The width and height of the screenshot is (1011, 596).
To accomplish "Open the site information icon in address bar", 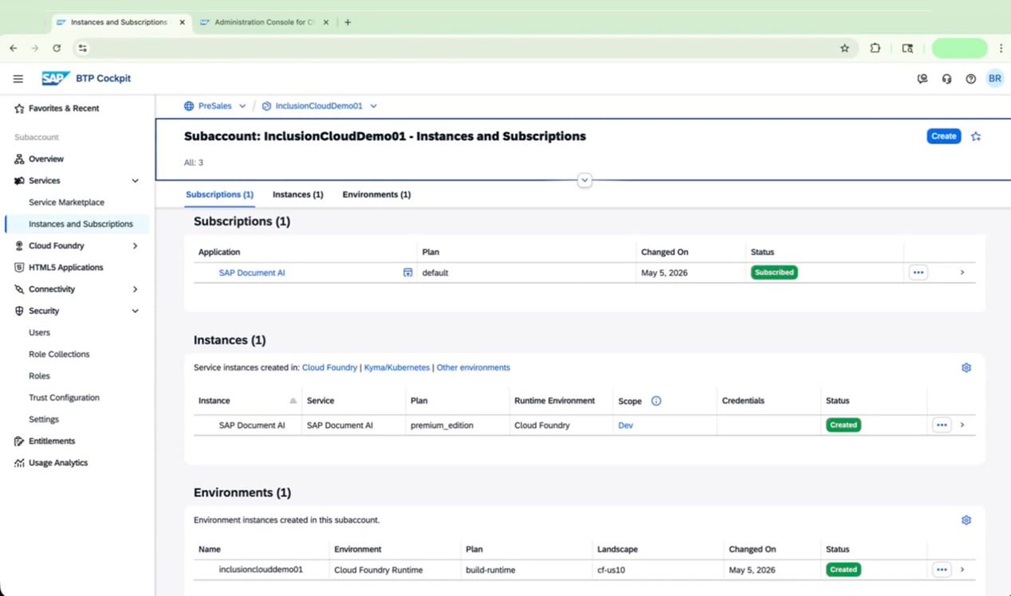I will [x=82, y=49].
